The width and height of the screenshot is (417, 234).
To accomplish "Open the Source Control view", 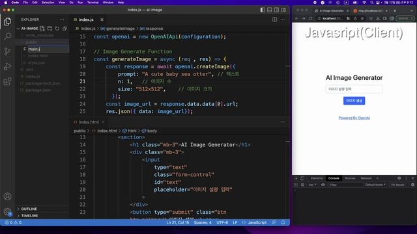I will pyautogui.click(x=7, y=51).
